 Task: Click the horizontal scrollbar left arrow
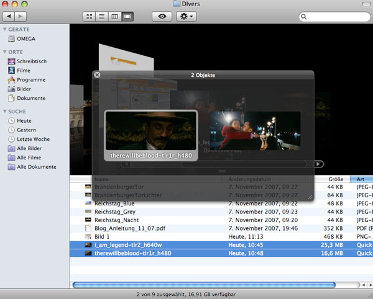(x=364, y=285)
